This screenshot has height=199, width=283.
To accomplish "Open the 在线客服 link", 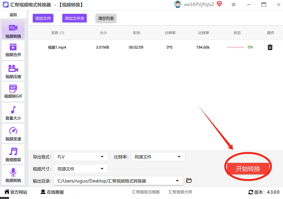I will (52, 192).
